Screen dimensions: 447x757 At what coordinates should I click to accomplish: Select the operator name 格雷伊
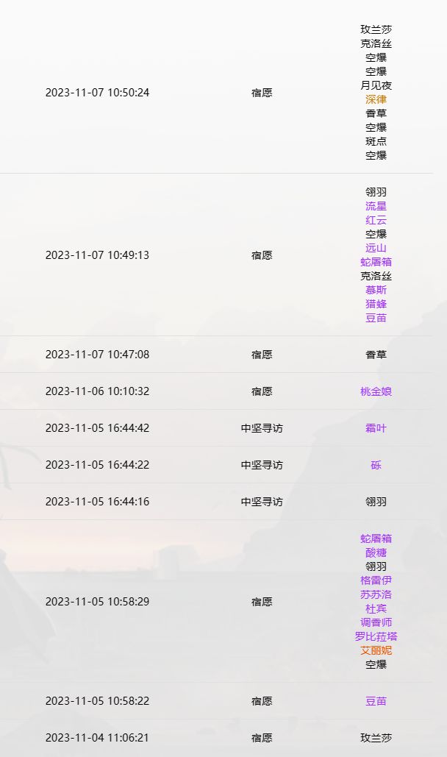click(376, 580)
